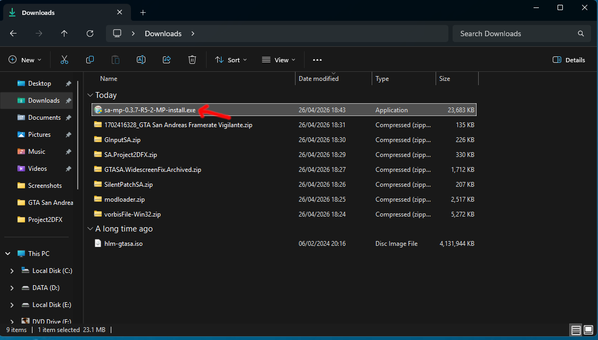Collapse the Today group
The height and width of the screenshot is (340, 598).
pyautogui.click(x=90, y=95)
